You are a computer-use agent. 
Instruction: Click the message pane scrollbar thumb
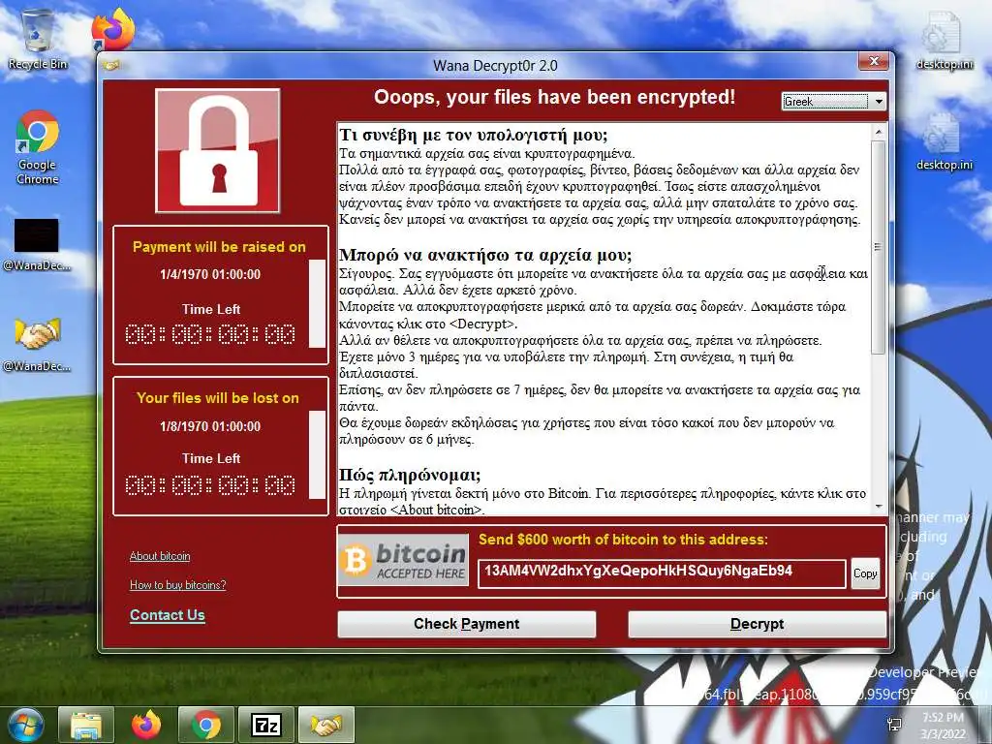(x=878, y=247)
